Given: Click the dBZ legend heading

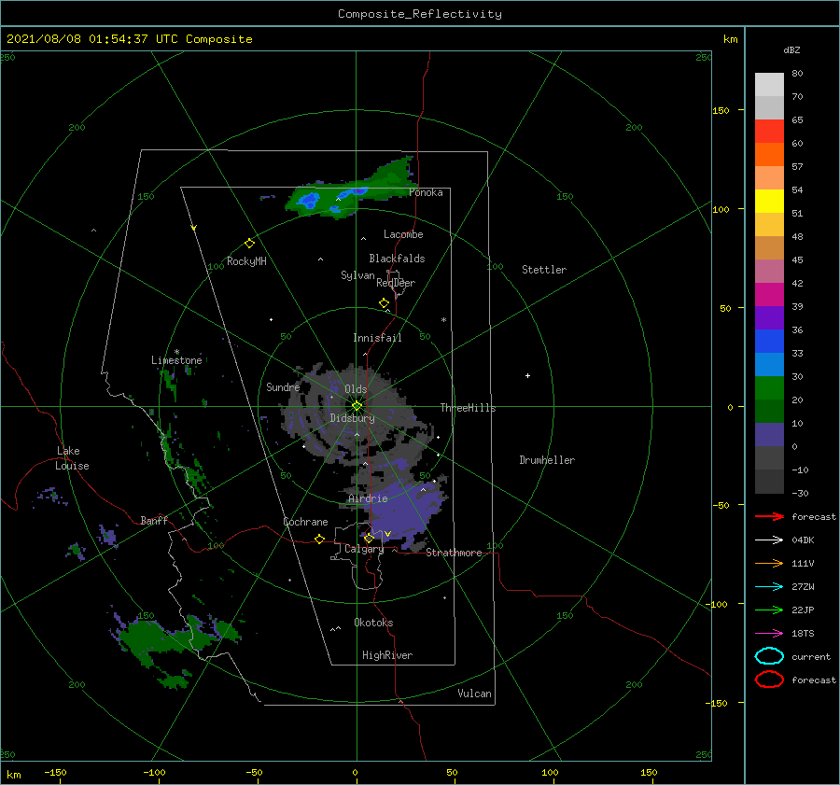Looking at the screenshot, I should [791, 49].
